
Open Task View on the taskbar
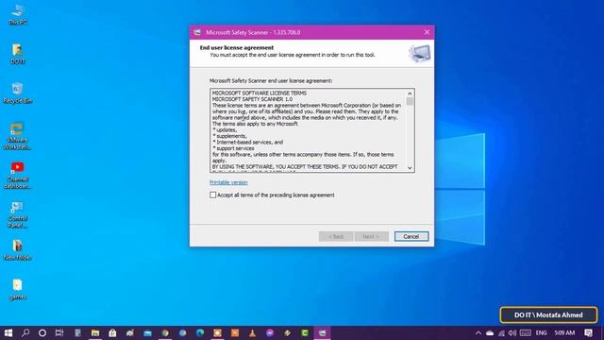59,333
